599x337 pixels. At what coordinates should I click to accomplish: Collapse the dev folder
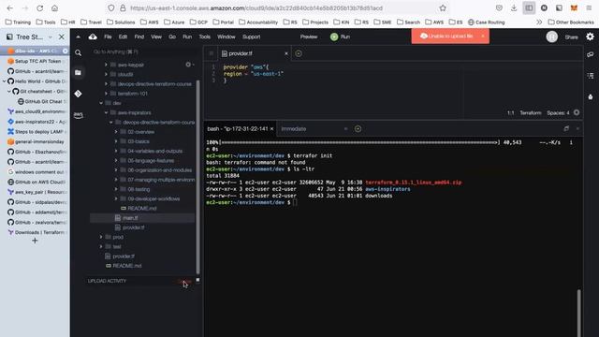click(x=101, y=103)
